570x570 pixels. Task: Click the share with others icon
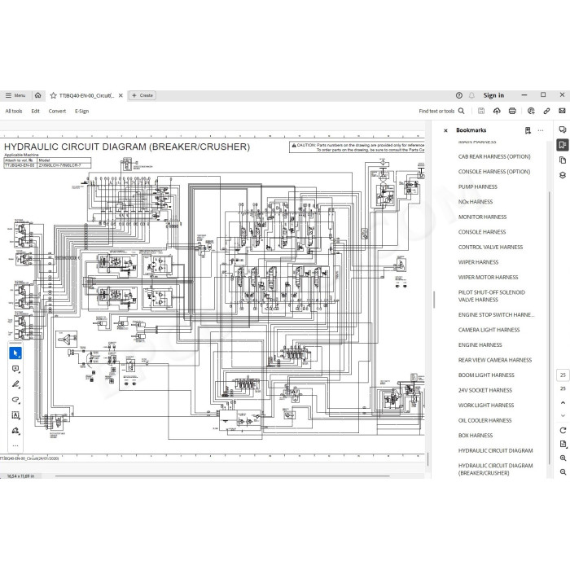click(x=531, y=111)
